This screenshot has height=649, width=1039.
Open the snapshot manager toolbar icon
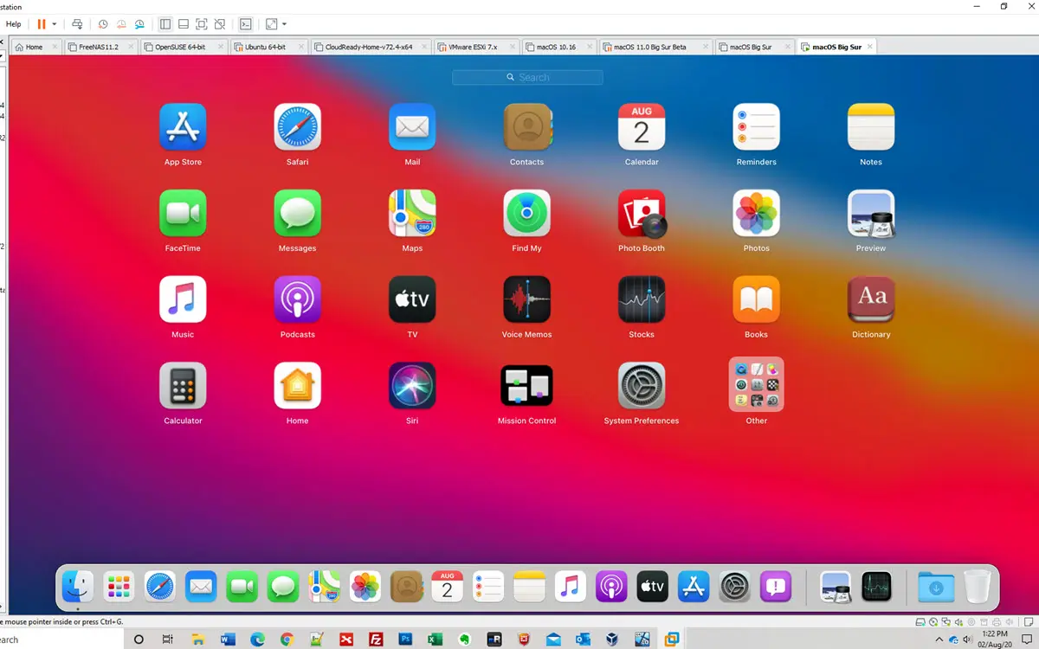click(x=139, y=24)
